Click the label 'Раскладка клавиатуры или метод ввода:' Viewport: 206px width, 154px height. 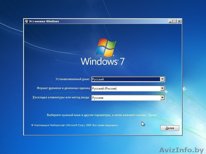coord(61,97)
